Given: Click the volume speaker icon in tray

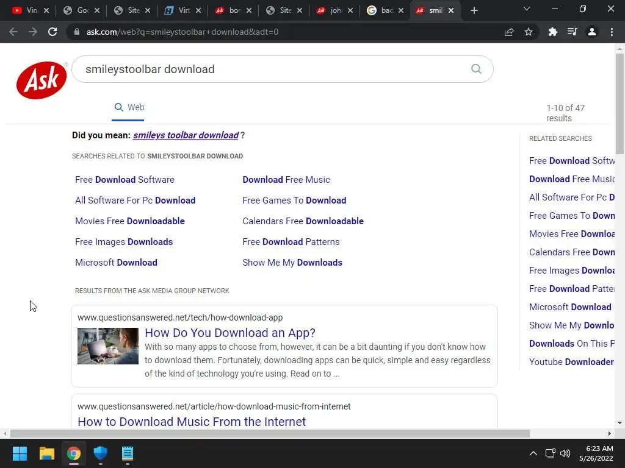Looking at the screenshot, I should point(565,453).
